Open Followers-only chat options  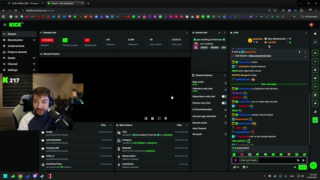pyautogui.click(x=209, y=90)
